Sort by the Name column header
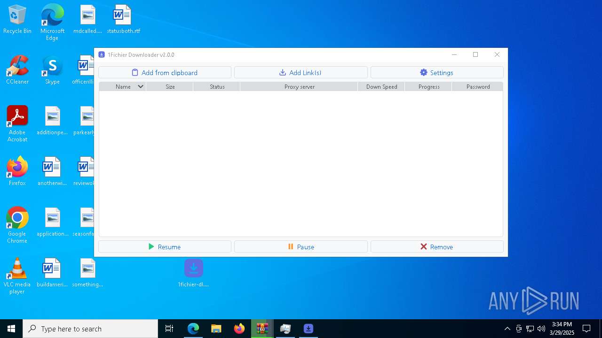The image size is (602, 338). [123, 86]
